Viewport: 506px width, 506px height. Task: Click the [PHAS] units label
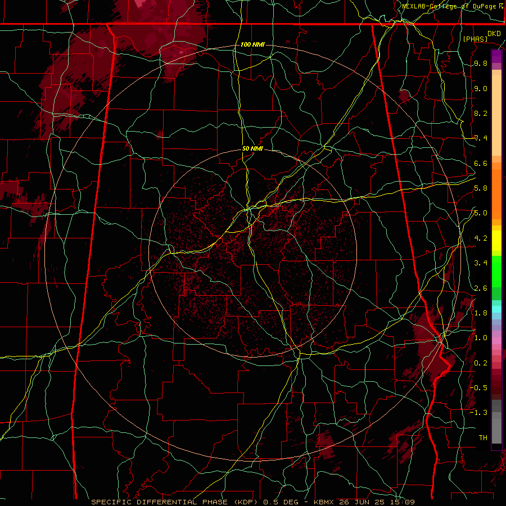[475, 39]
